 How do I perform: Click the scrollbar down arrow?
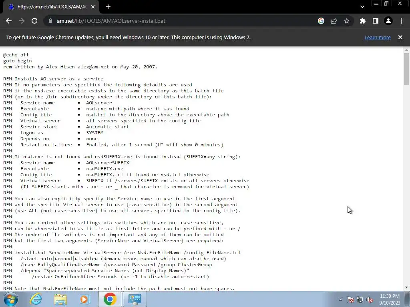(406, 287)
